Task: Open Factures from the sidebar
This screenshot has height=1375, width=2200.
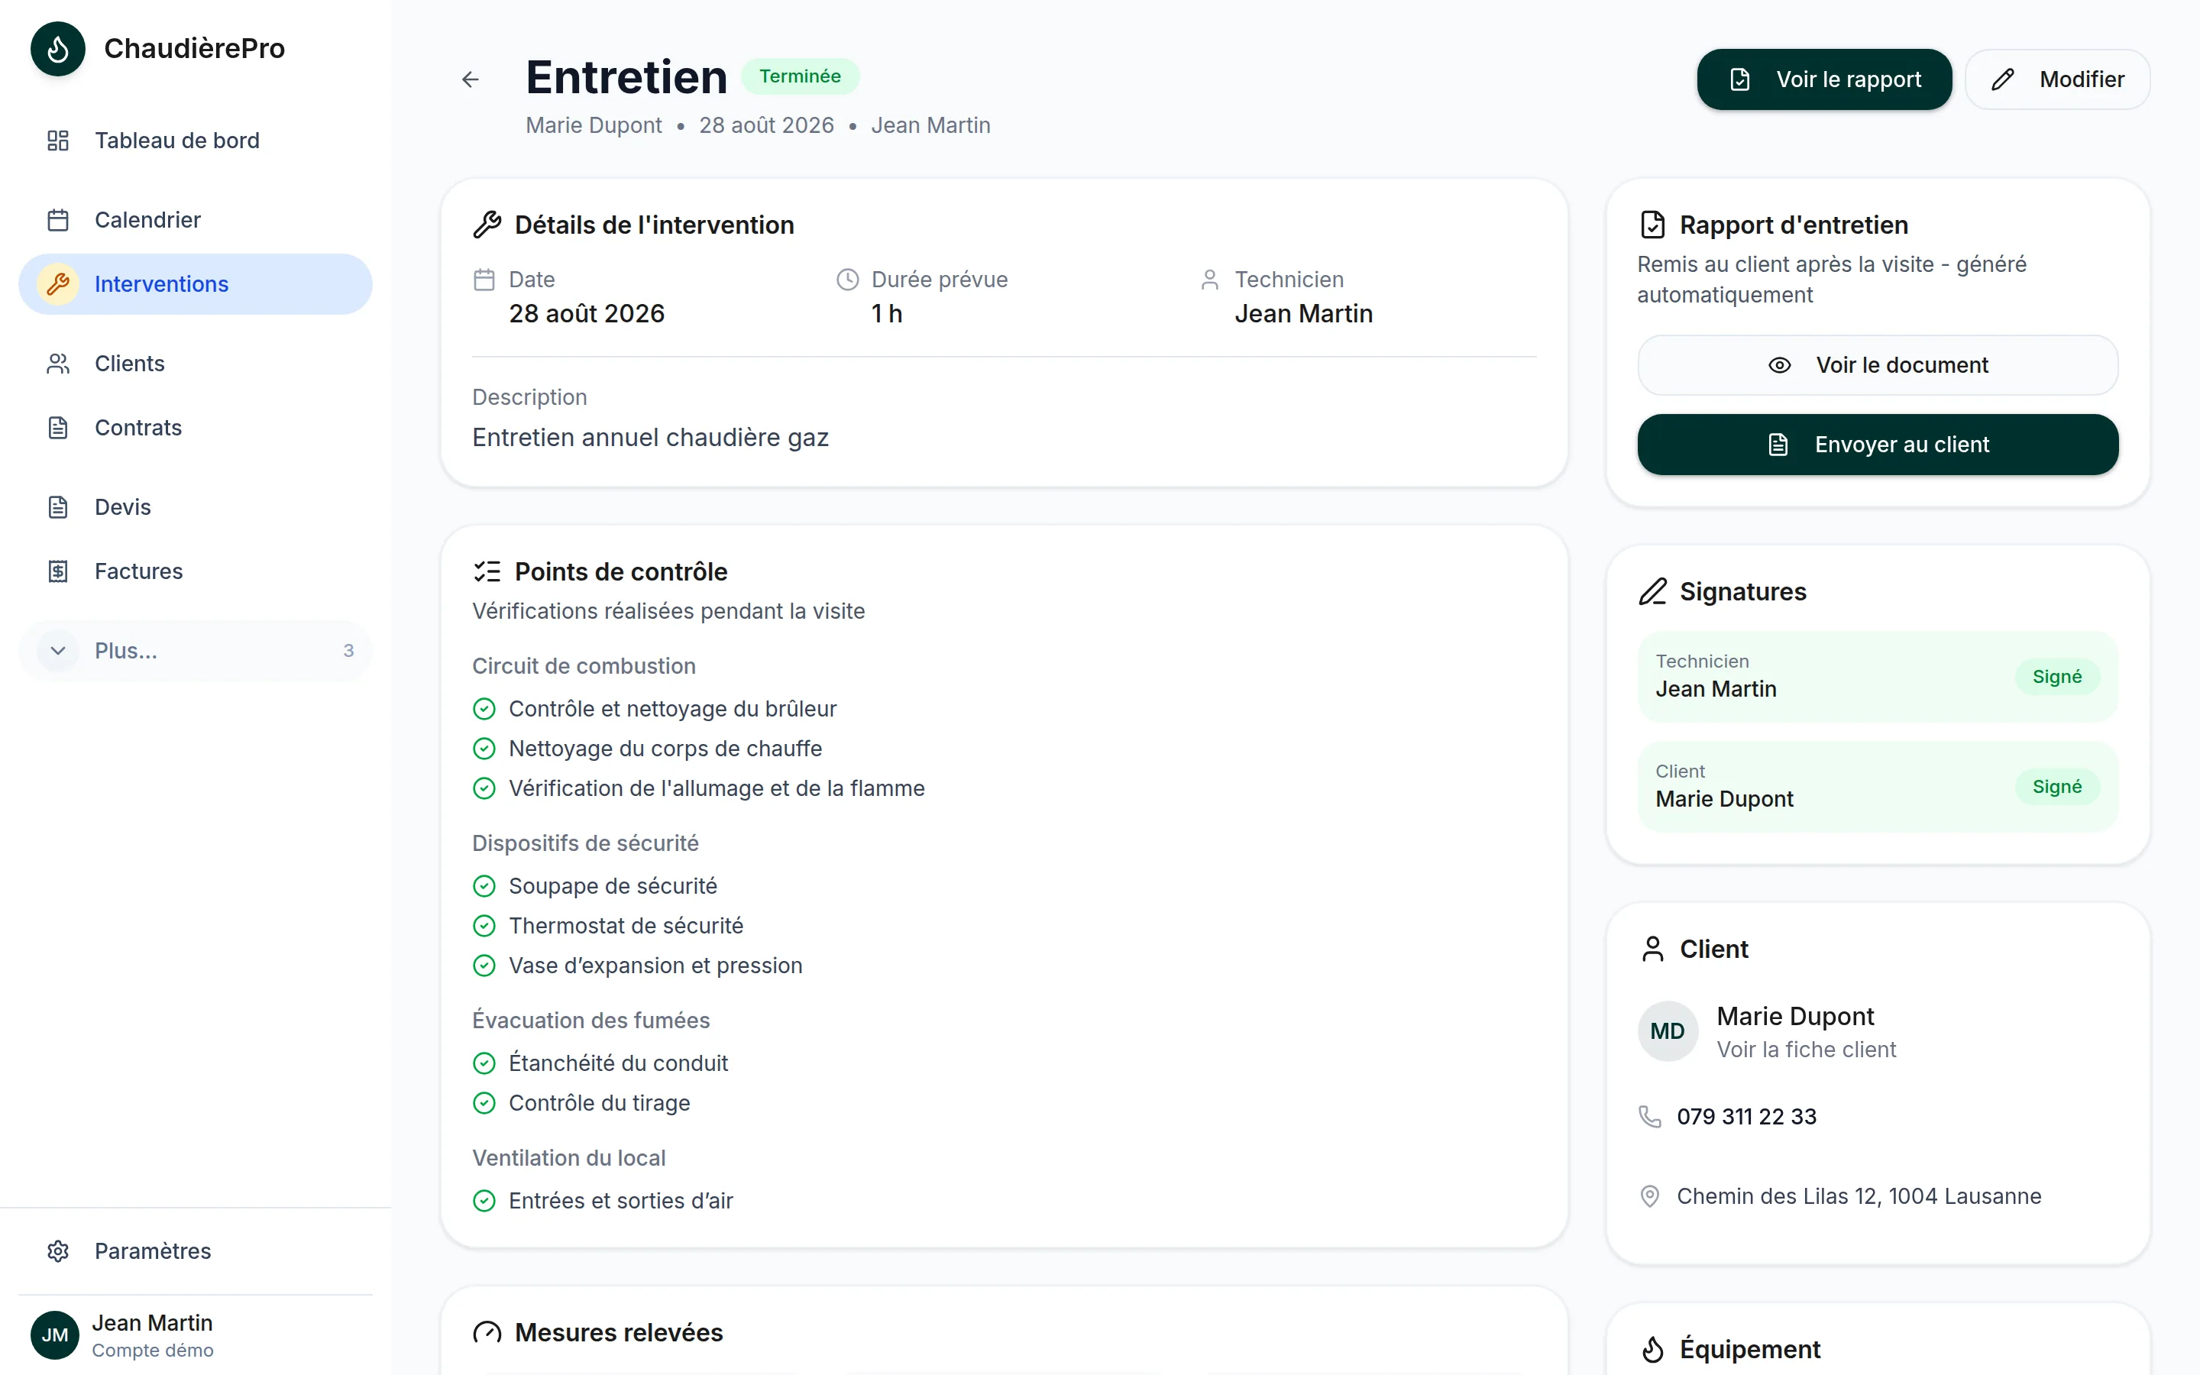Action: [x=196, y=571]
